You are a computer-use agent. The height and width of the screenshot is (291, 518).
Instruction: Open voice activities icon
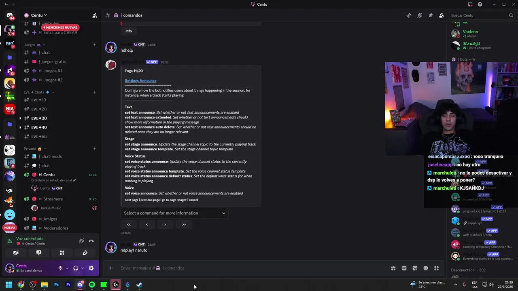pos(62,253)
